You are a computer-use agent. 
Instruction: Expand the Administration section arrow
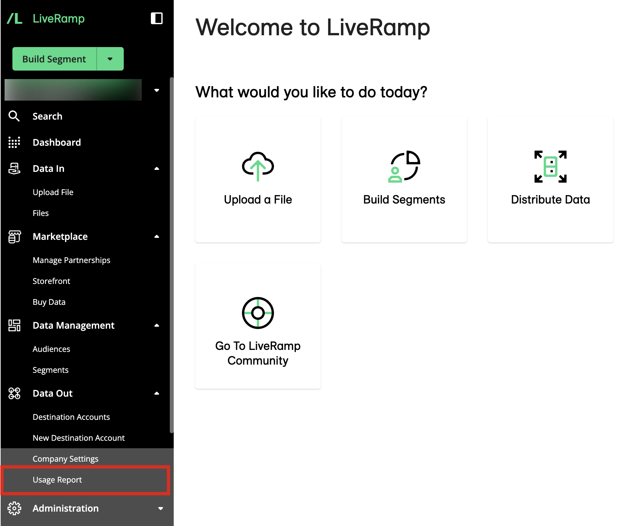(161, 508)
